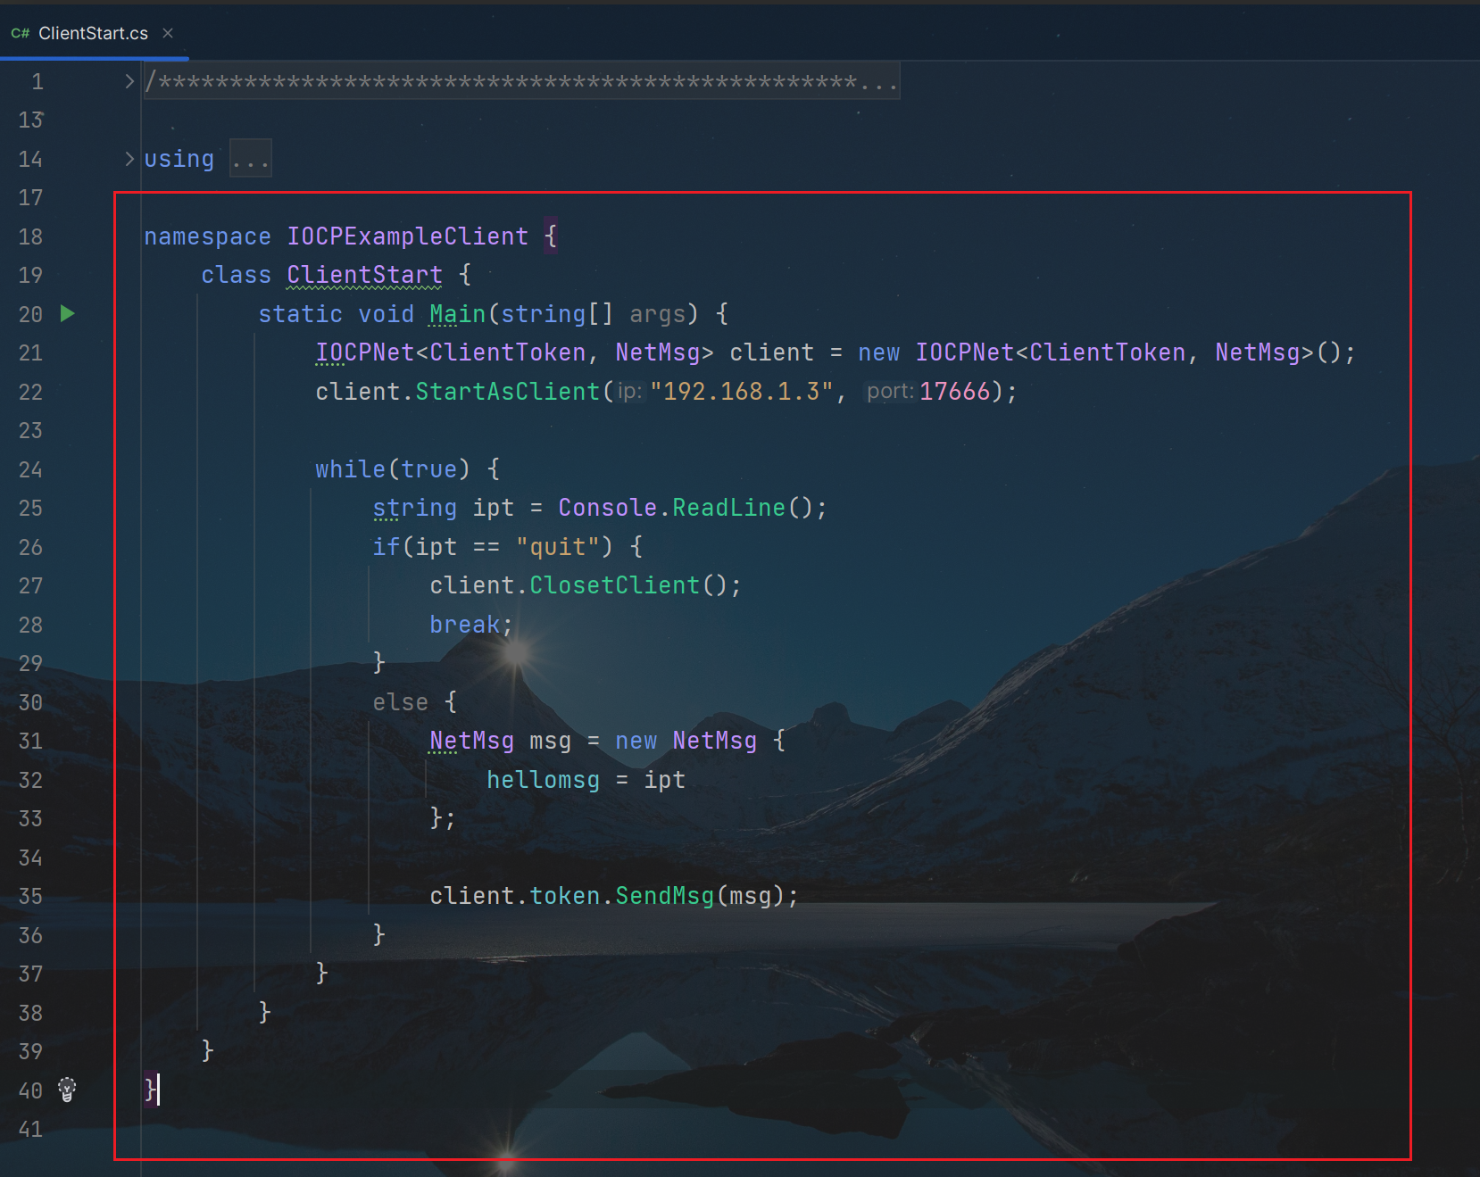The image size is (1480, 1177).
Task: Run Main via the green gutter arrow
Action: [68, 313]
